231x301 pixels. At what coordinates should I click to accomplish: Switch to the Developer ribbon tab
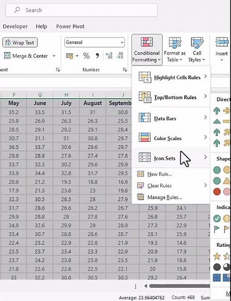click(x=15, y=26)
